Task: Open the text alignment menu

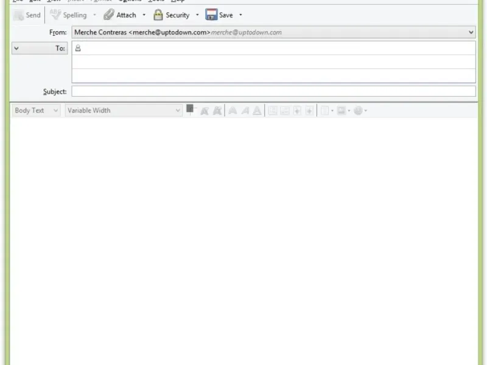Action: click(x=327, y=111)
